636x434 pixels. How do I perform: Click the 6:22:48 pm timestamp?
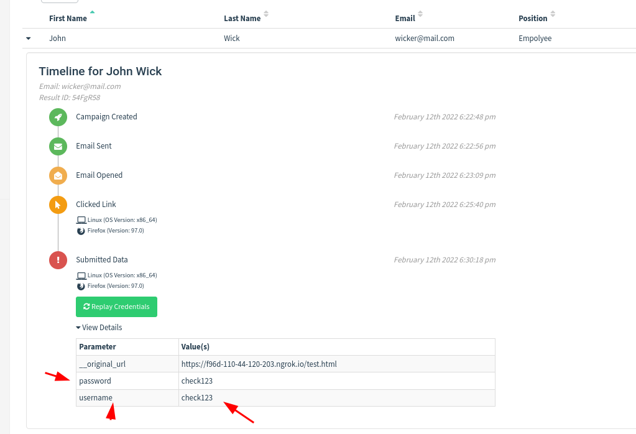pyautogui.click(x=445, y=117)
